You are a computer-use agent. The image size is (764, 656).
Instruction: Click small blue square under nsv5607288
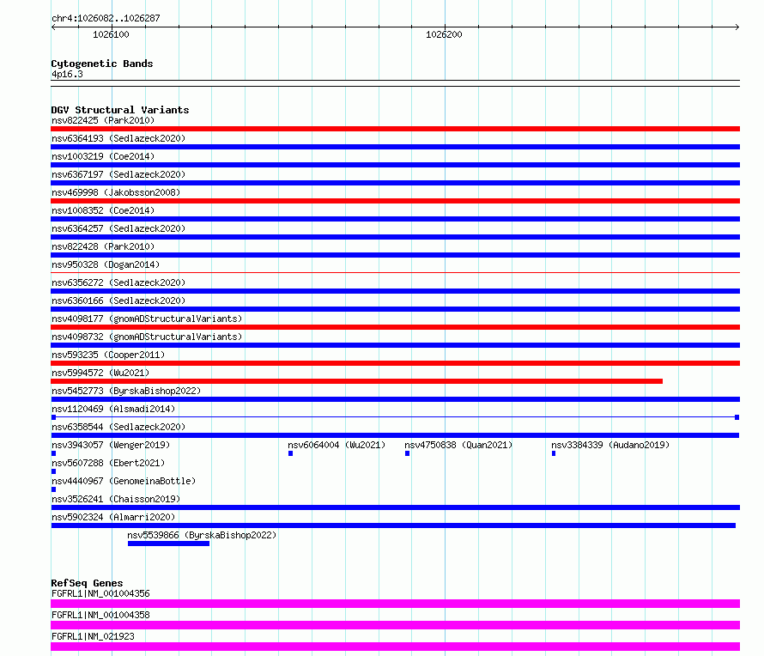click(x=53, y=471)
